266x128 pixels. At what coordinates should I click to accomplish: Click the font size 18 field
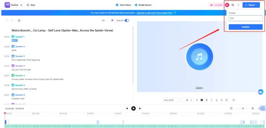tap(187, 100)
